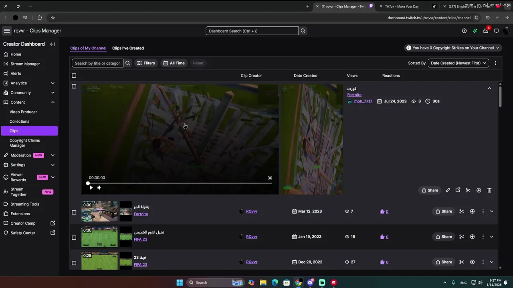Tick checkbox for the Jan 19, 2023 clip
513x288 pixels.
pos(74,238)
